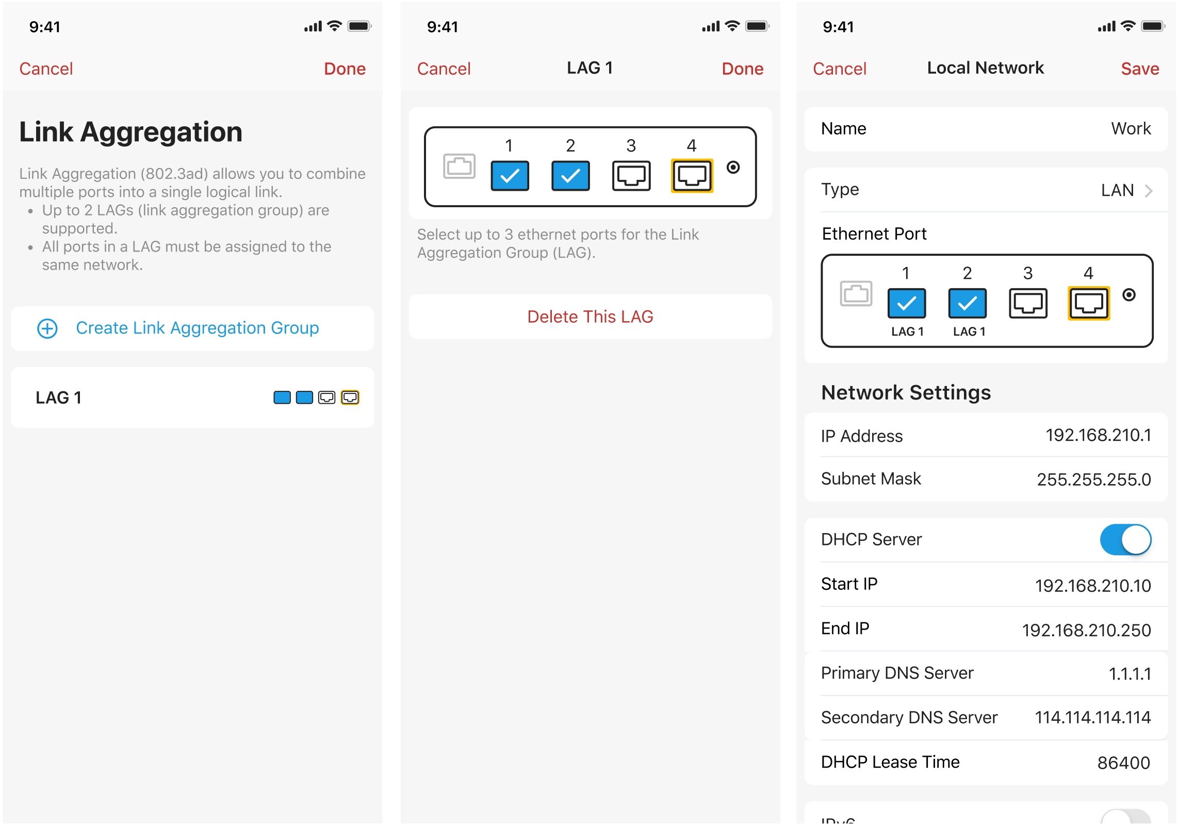
Task: Save the Local Network settings
Action: coord(1140,69)
